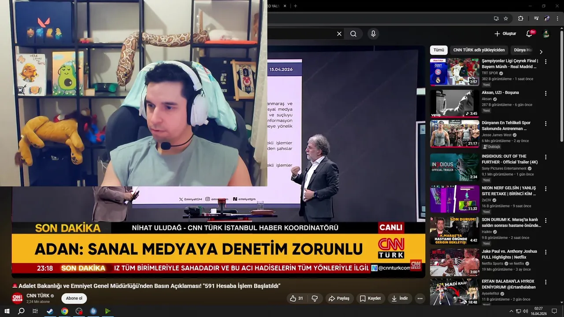Open the Chrome profile avatar

[547, 18]
